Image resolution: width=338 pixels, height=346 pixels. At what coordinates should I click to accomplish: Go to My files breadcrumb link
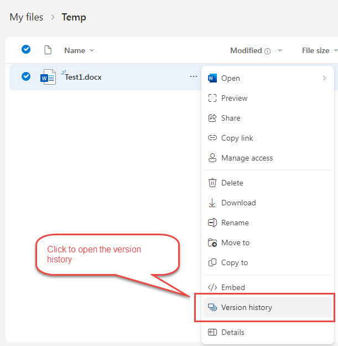(27, 17)
